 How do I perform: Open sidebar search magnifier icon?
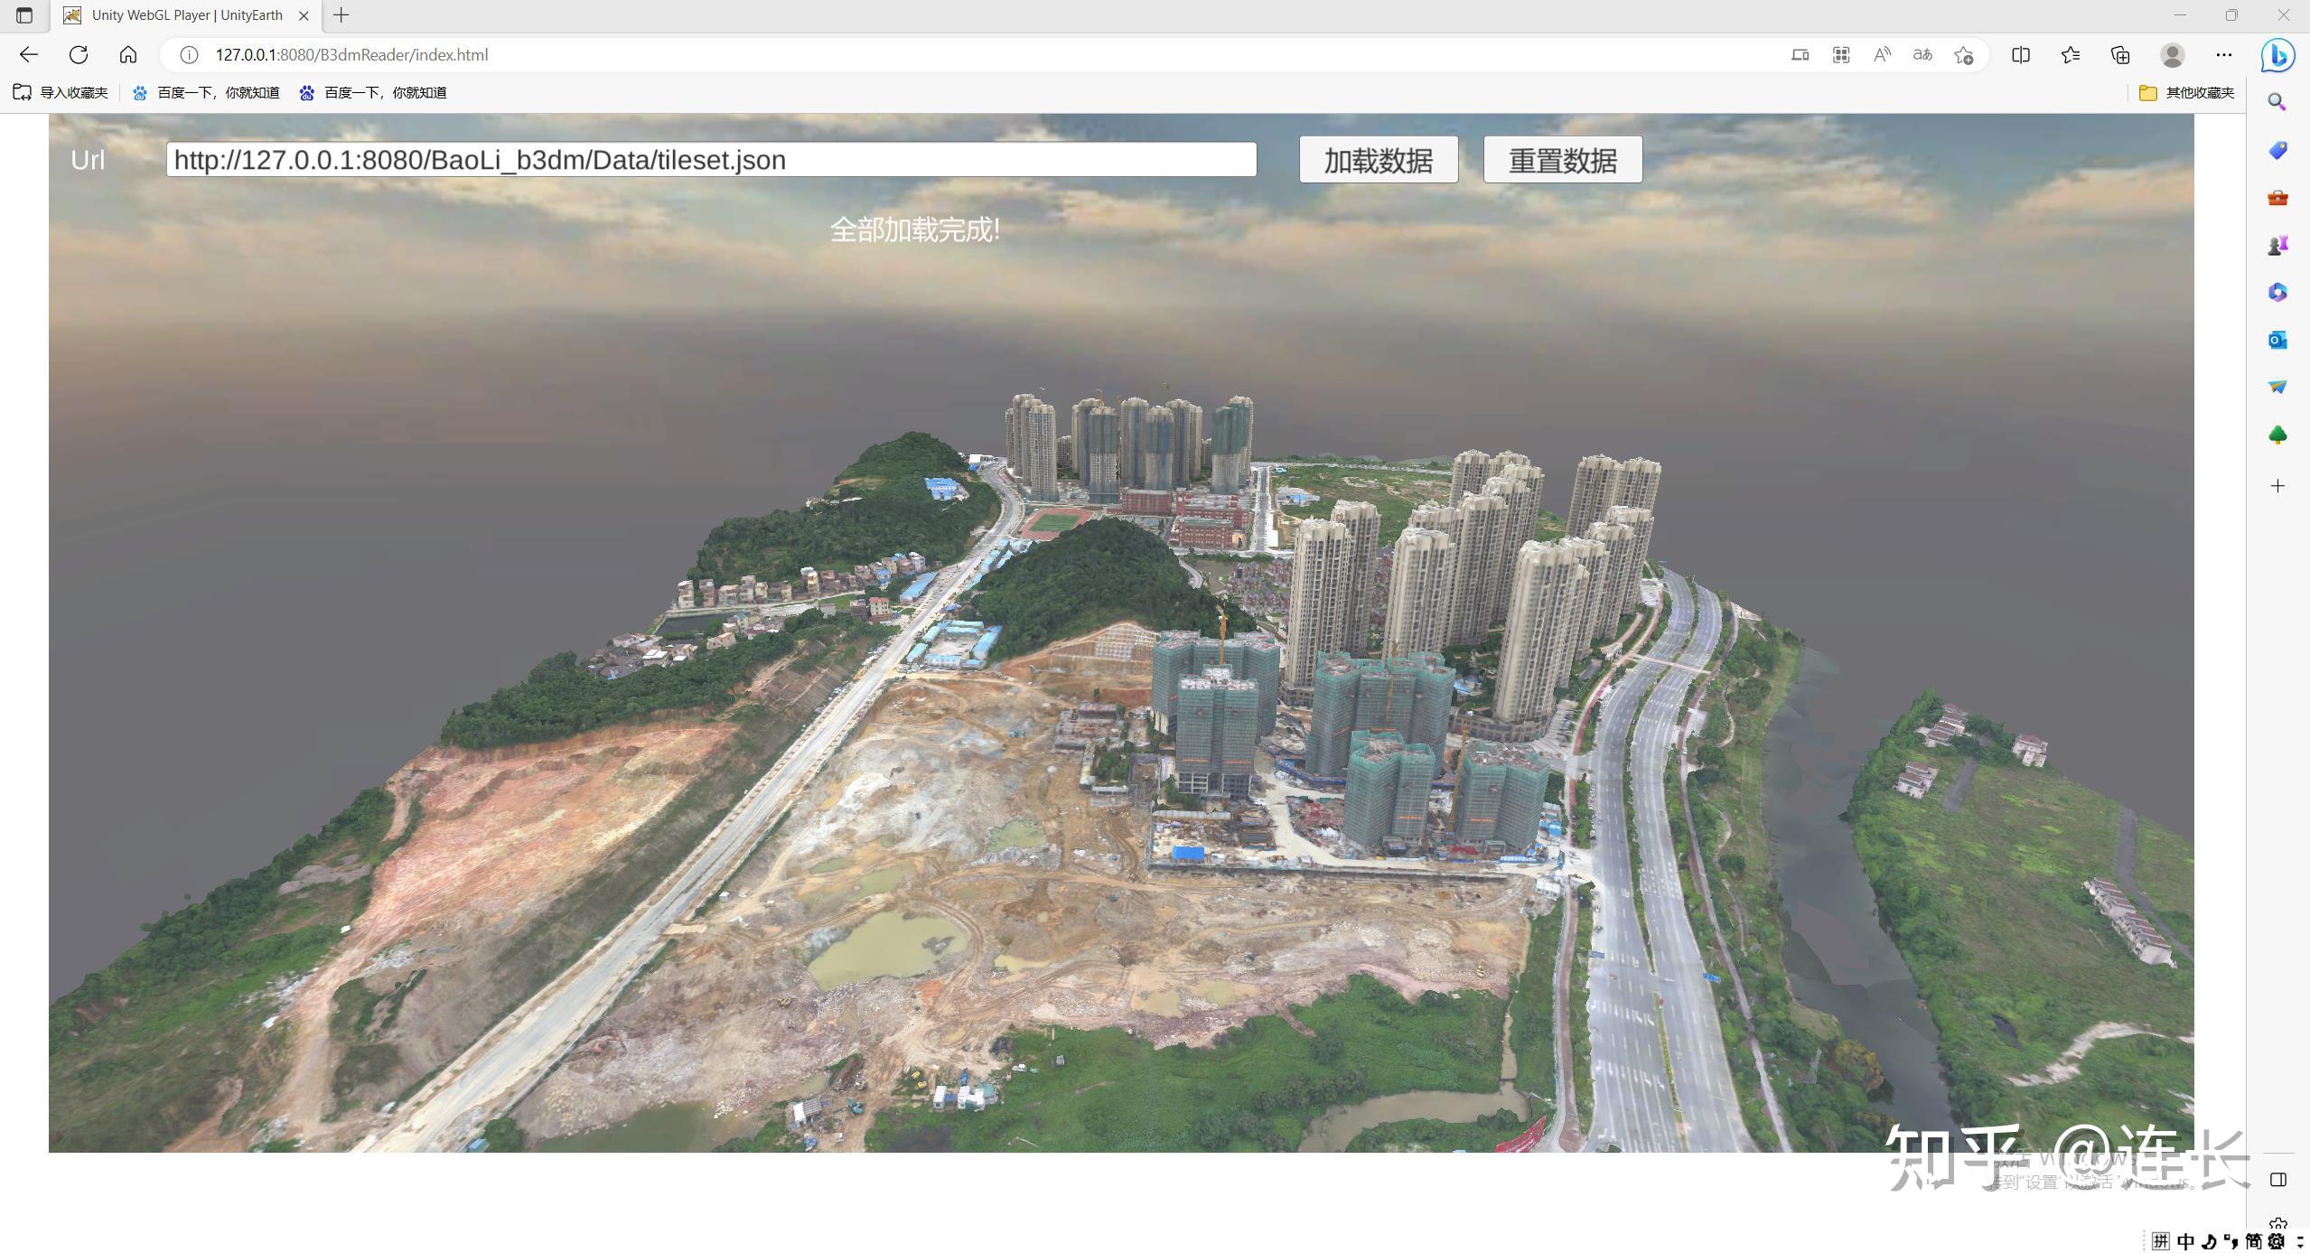(2277, 102)
